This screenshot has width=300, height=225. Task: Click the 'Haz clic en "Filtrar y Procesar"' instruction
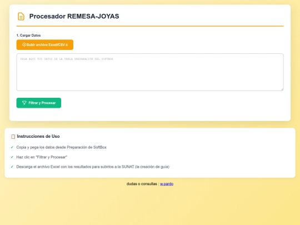pos(42,157)
